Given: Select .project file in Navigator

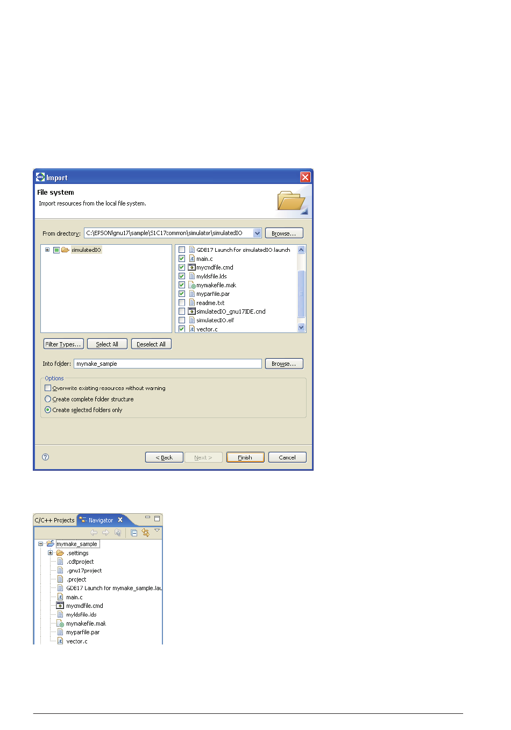Looking at the screenshot, I should point(76,579).
